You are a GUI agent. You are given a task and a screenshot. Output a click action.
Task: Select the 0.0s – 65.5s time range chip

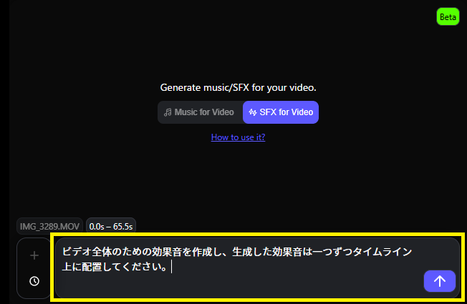click(x=111, y=226)
